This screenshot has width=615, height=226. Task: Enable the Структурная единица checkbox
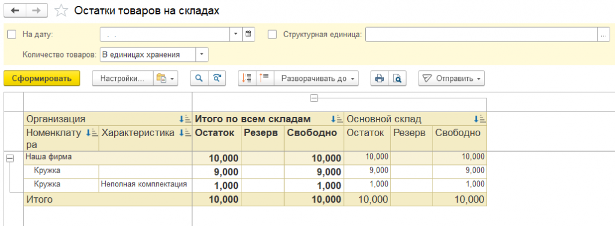(272, 34)
